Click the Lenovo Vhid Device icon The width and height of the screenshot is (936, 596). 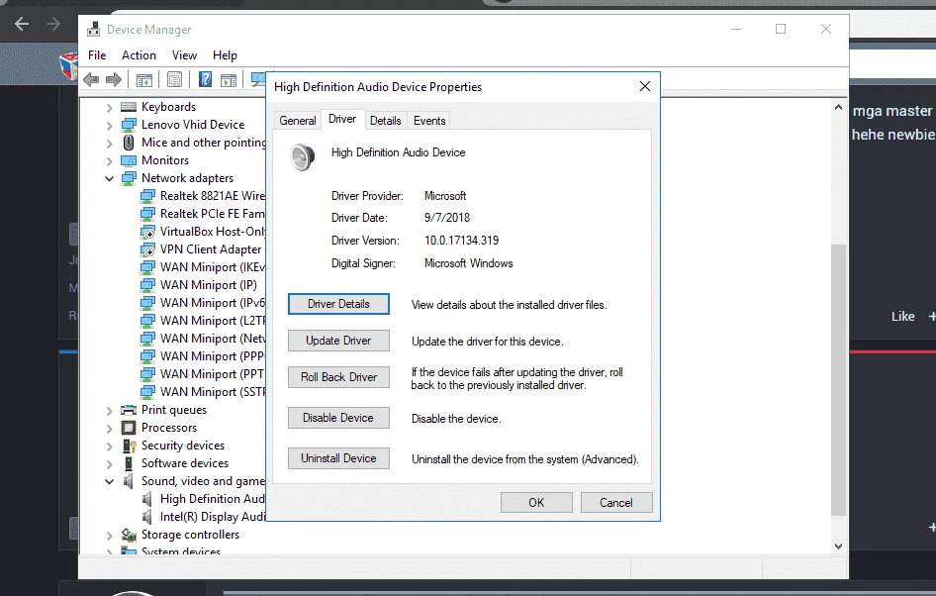tap(129, 125)
